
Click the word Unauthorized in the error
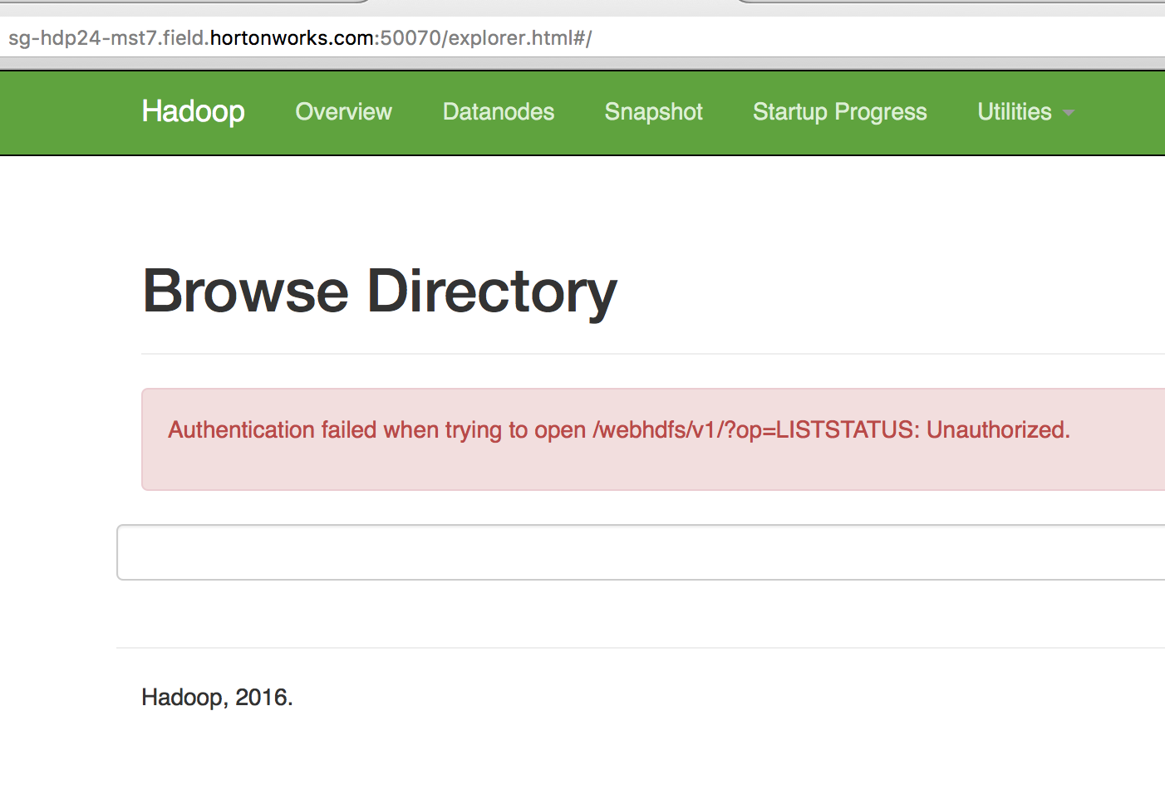(x=996, y=429)
